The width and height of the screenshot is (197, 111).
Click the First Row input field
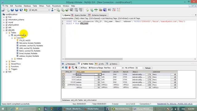118,68
